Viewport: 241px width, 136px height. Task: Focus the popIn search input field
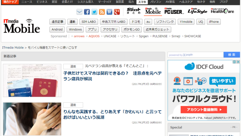point(195,55)
